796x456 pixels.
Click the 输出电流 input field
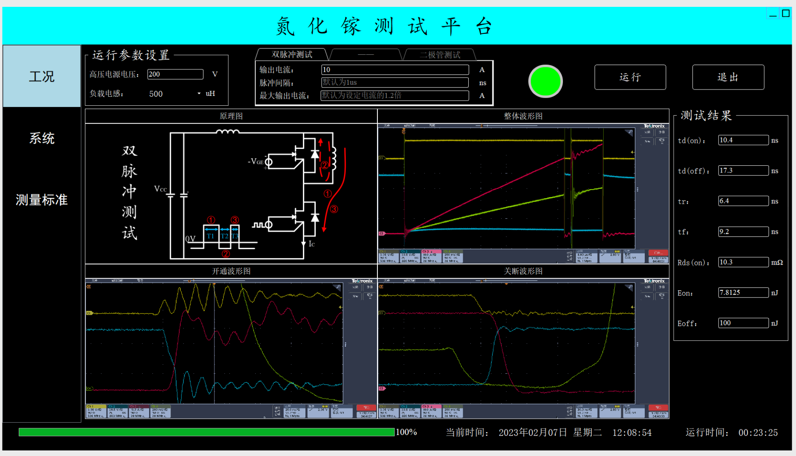[395, 69]
